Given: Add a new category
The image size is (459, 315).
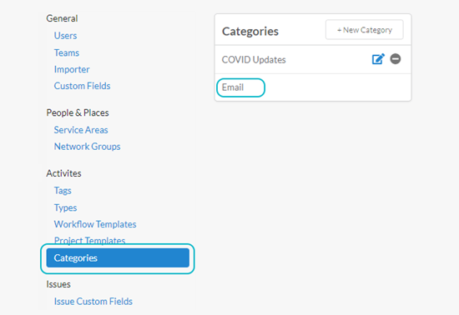Looking at the screenshot, I should coord(365,30).
